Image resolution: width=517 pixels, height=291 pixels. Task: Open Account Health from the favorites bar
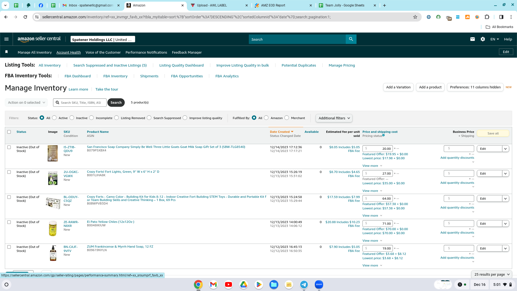pos(69,52)
